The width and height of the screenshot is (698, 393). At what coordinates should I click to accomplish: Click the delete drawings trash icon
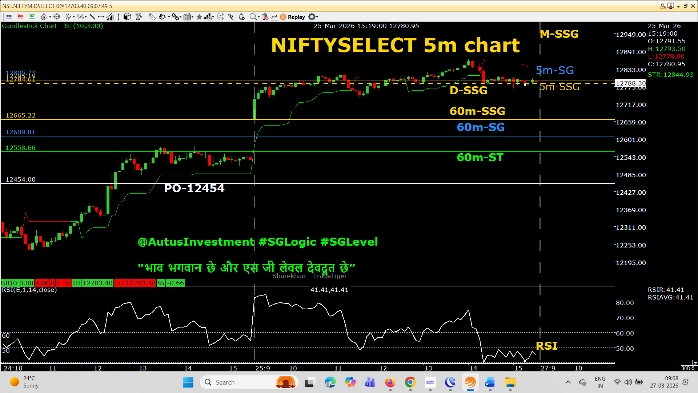pos(265,17)
